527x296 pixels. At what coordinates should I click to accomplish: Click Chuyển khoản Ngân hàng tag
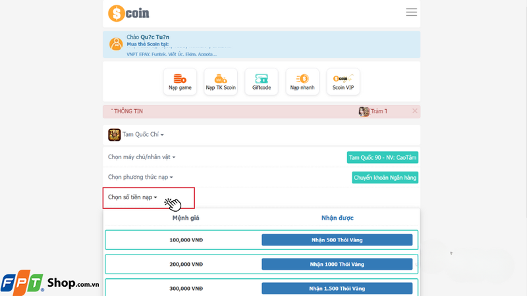[385, 178]
